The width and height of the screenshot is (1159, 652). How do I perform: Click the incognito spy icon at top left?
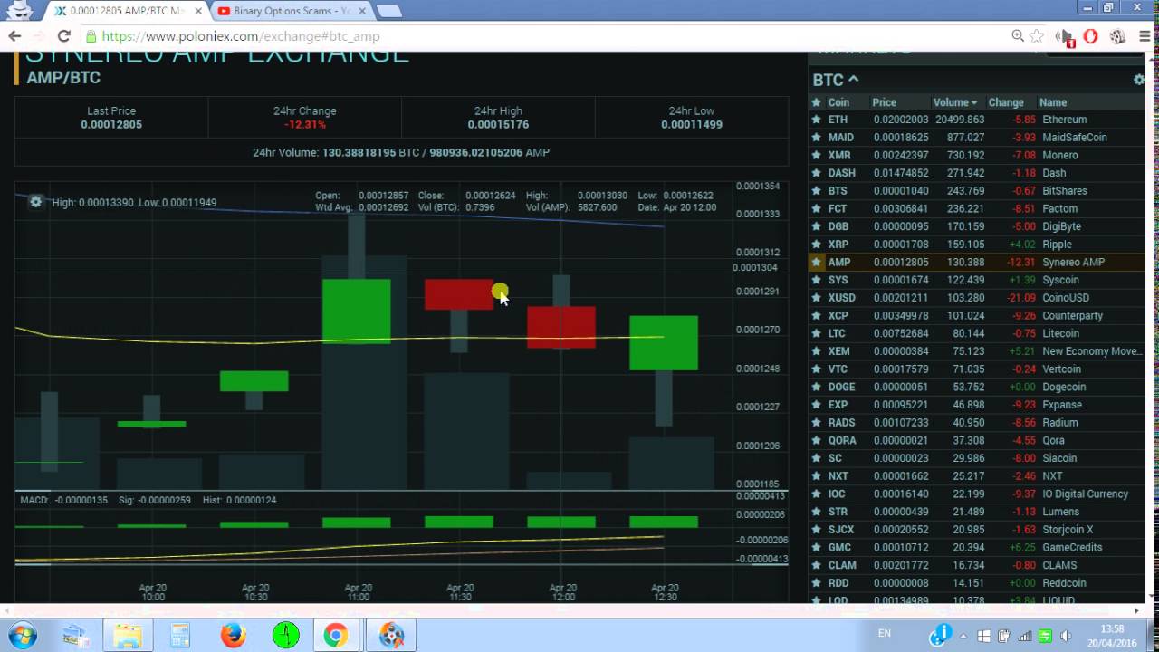point(19,11)
